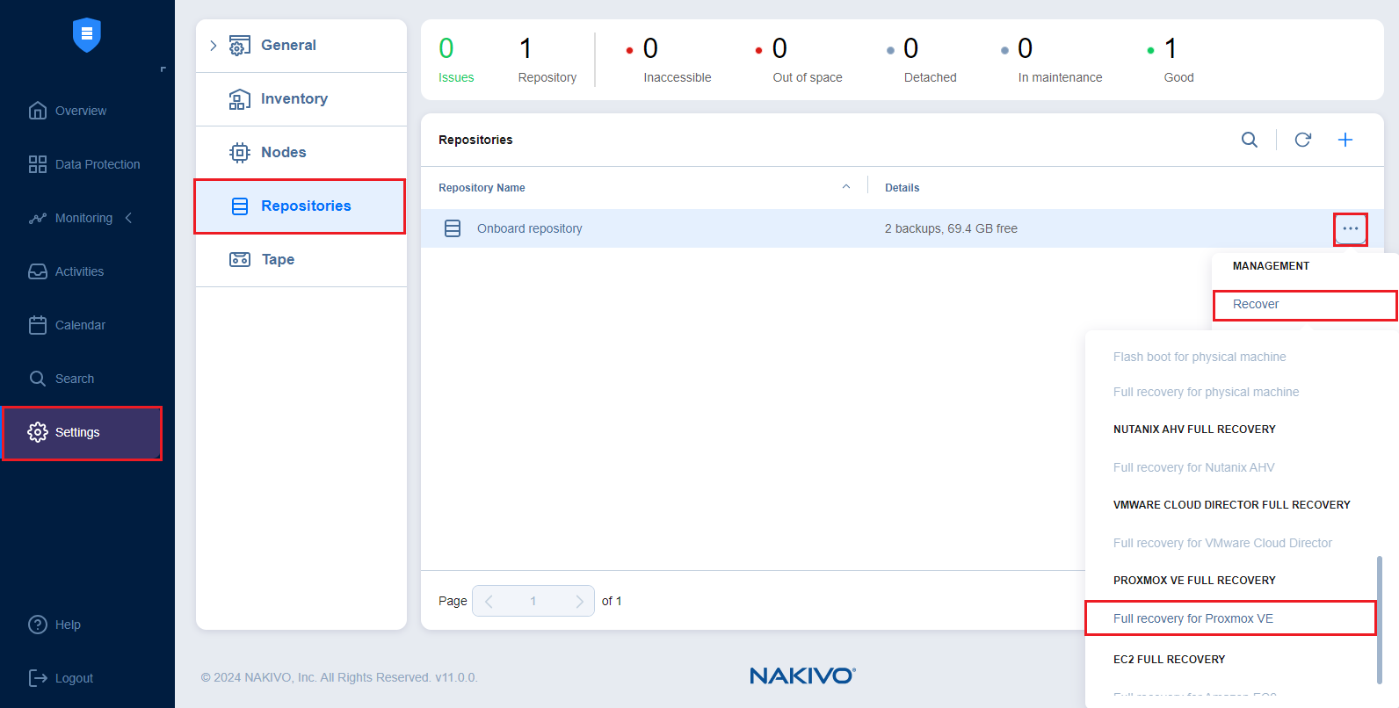Screen dimensions: 1399x708
Task: Click the Issues count link
Action: tap(456, 77)
